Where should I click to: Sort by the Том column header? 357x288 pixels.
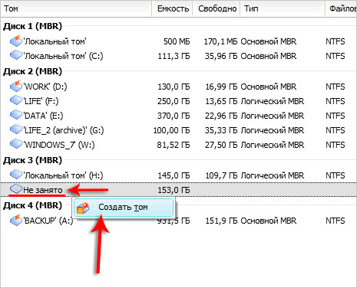[76, 8]
